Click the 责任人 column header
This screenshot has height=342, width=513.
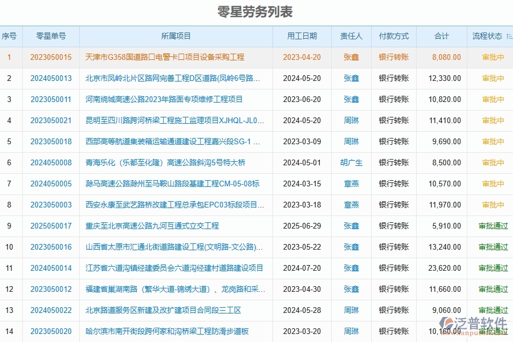351,36
